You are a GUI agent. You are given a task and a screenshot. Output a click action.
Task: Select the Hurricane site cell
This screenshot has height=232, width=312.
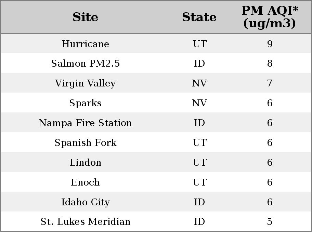(x=85, y=43)
